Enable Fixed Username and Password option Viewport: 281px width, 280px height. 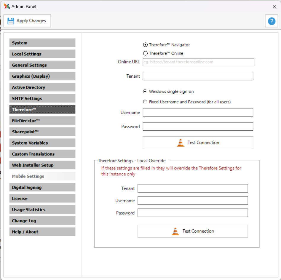click(145, 102)
